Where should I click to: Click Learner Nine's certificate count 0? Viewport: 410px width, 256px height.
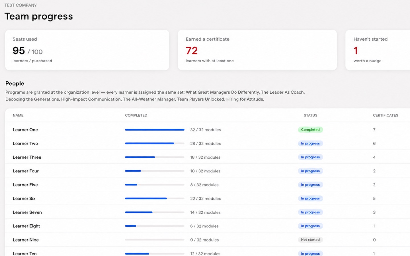(374, 240)
